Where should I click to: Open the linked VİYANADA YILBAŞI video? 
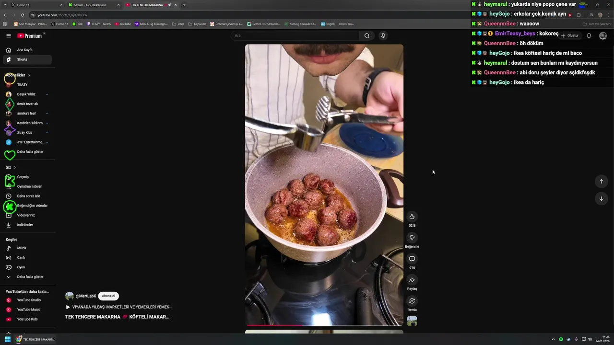(118, 307)
